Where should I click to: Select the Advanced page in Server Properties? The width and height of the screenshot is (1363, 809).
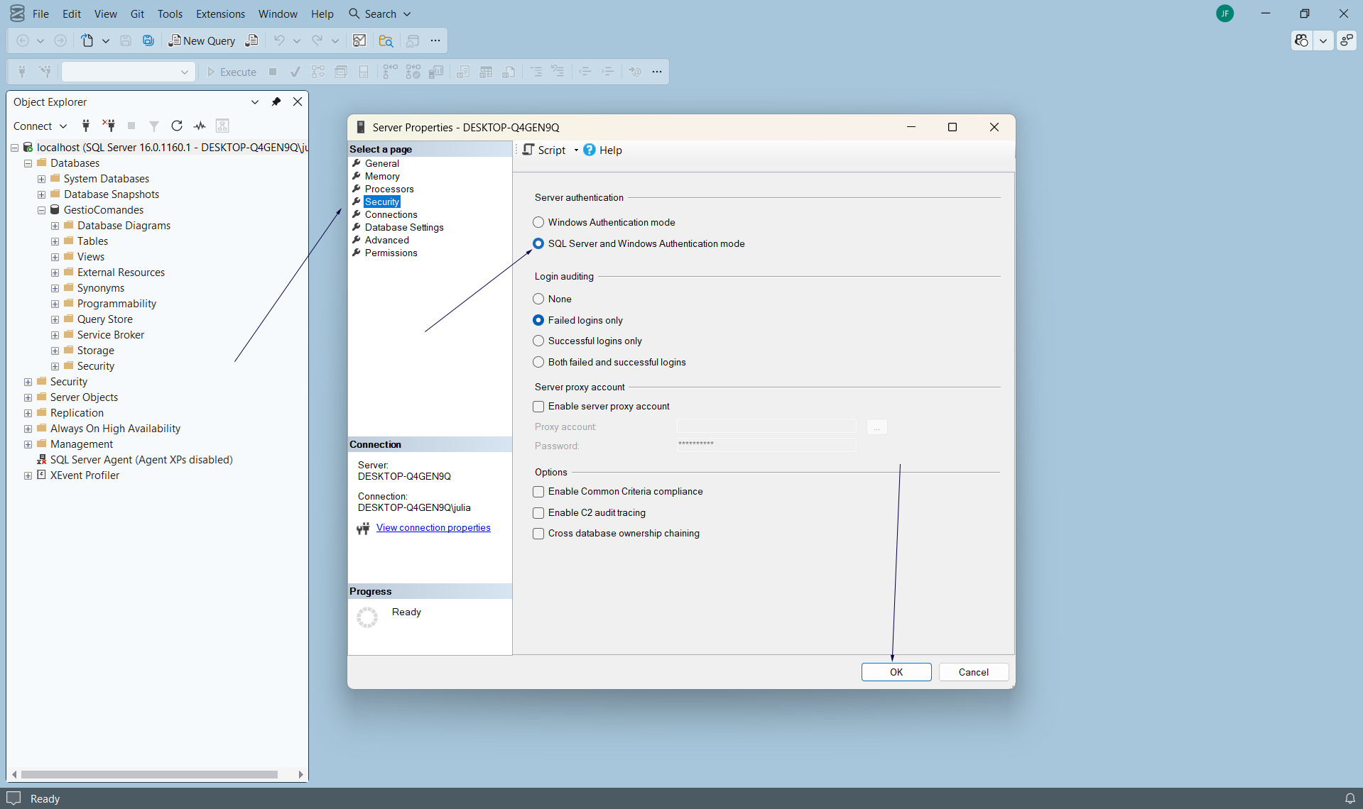click(x=386, y=240)
